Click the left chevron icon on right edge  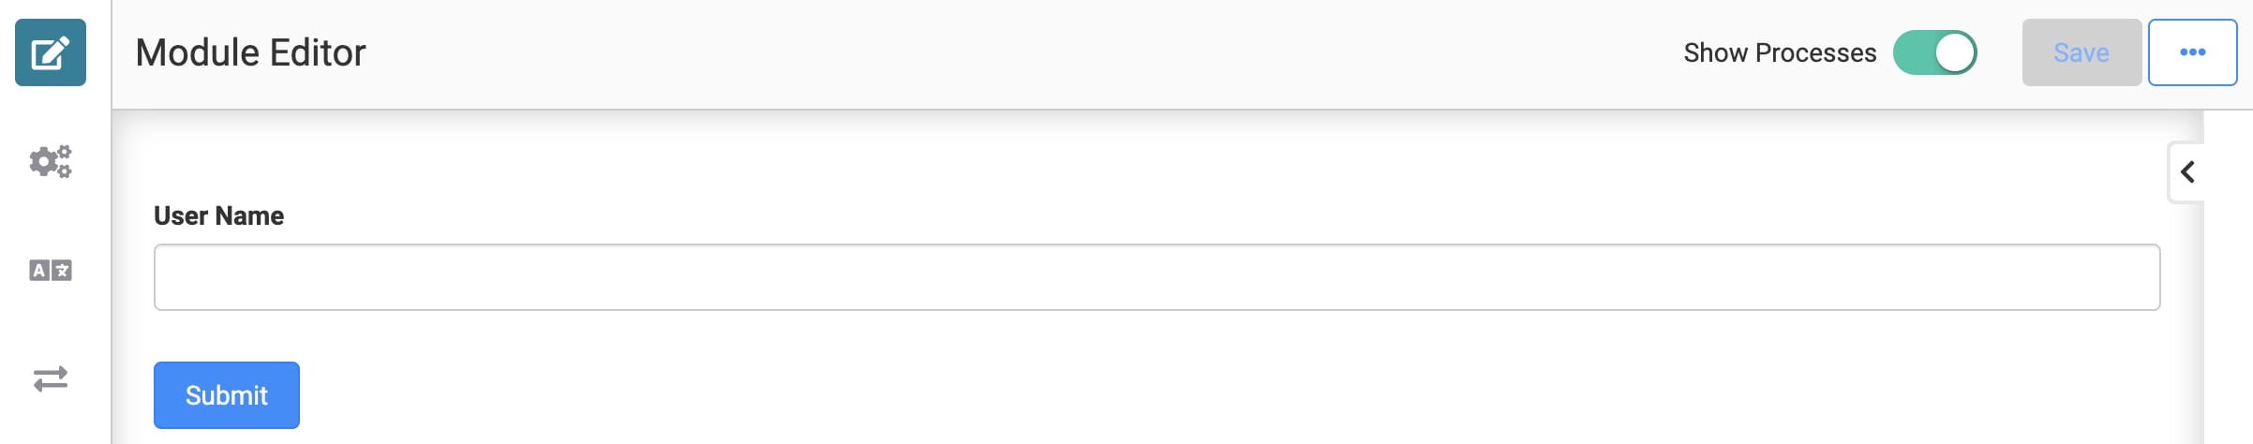pos(2187,172)
